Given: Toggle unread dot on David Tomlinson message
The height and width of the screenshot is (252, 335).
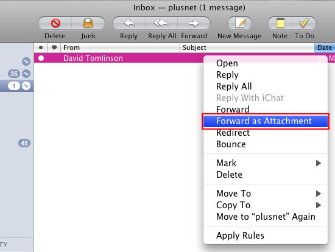Looking at the screenshot, I should click(41, 58).
